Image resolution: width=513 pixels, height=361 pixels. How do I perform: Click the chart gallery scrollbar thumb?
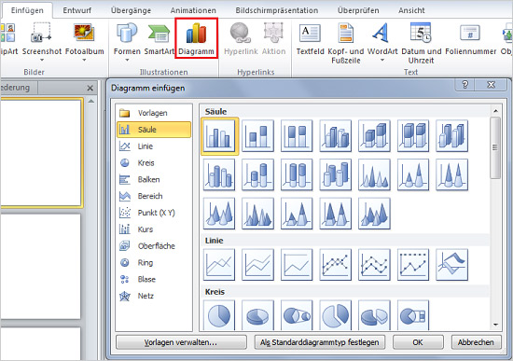(x=495, y=148)
